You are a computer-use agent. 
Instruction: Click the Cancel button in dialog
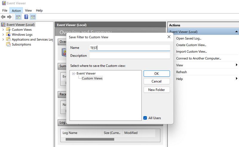point(157,81)
